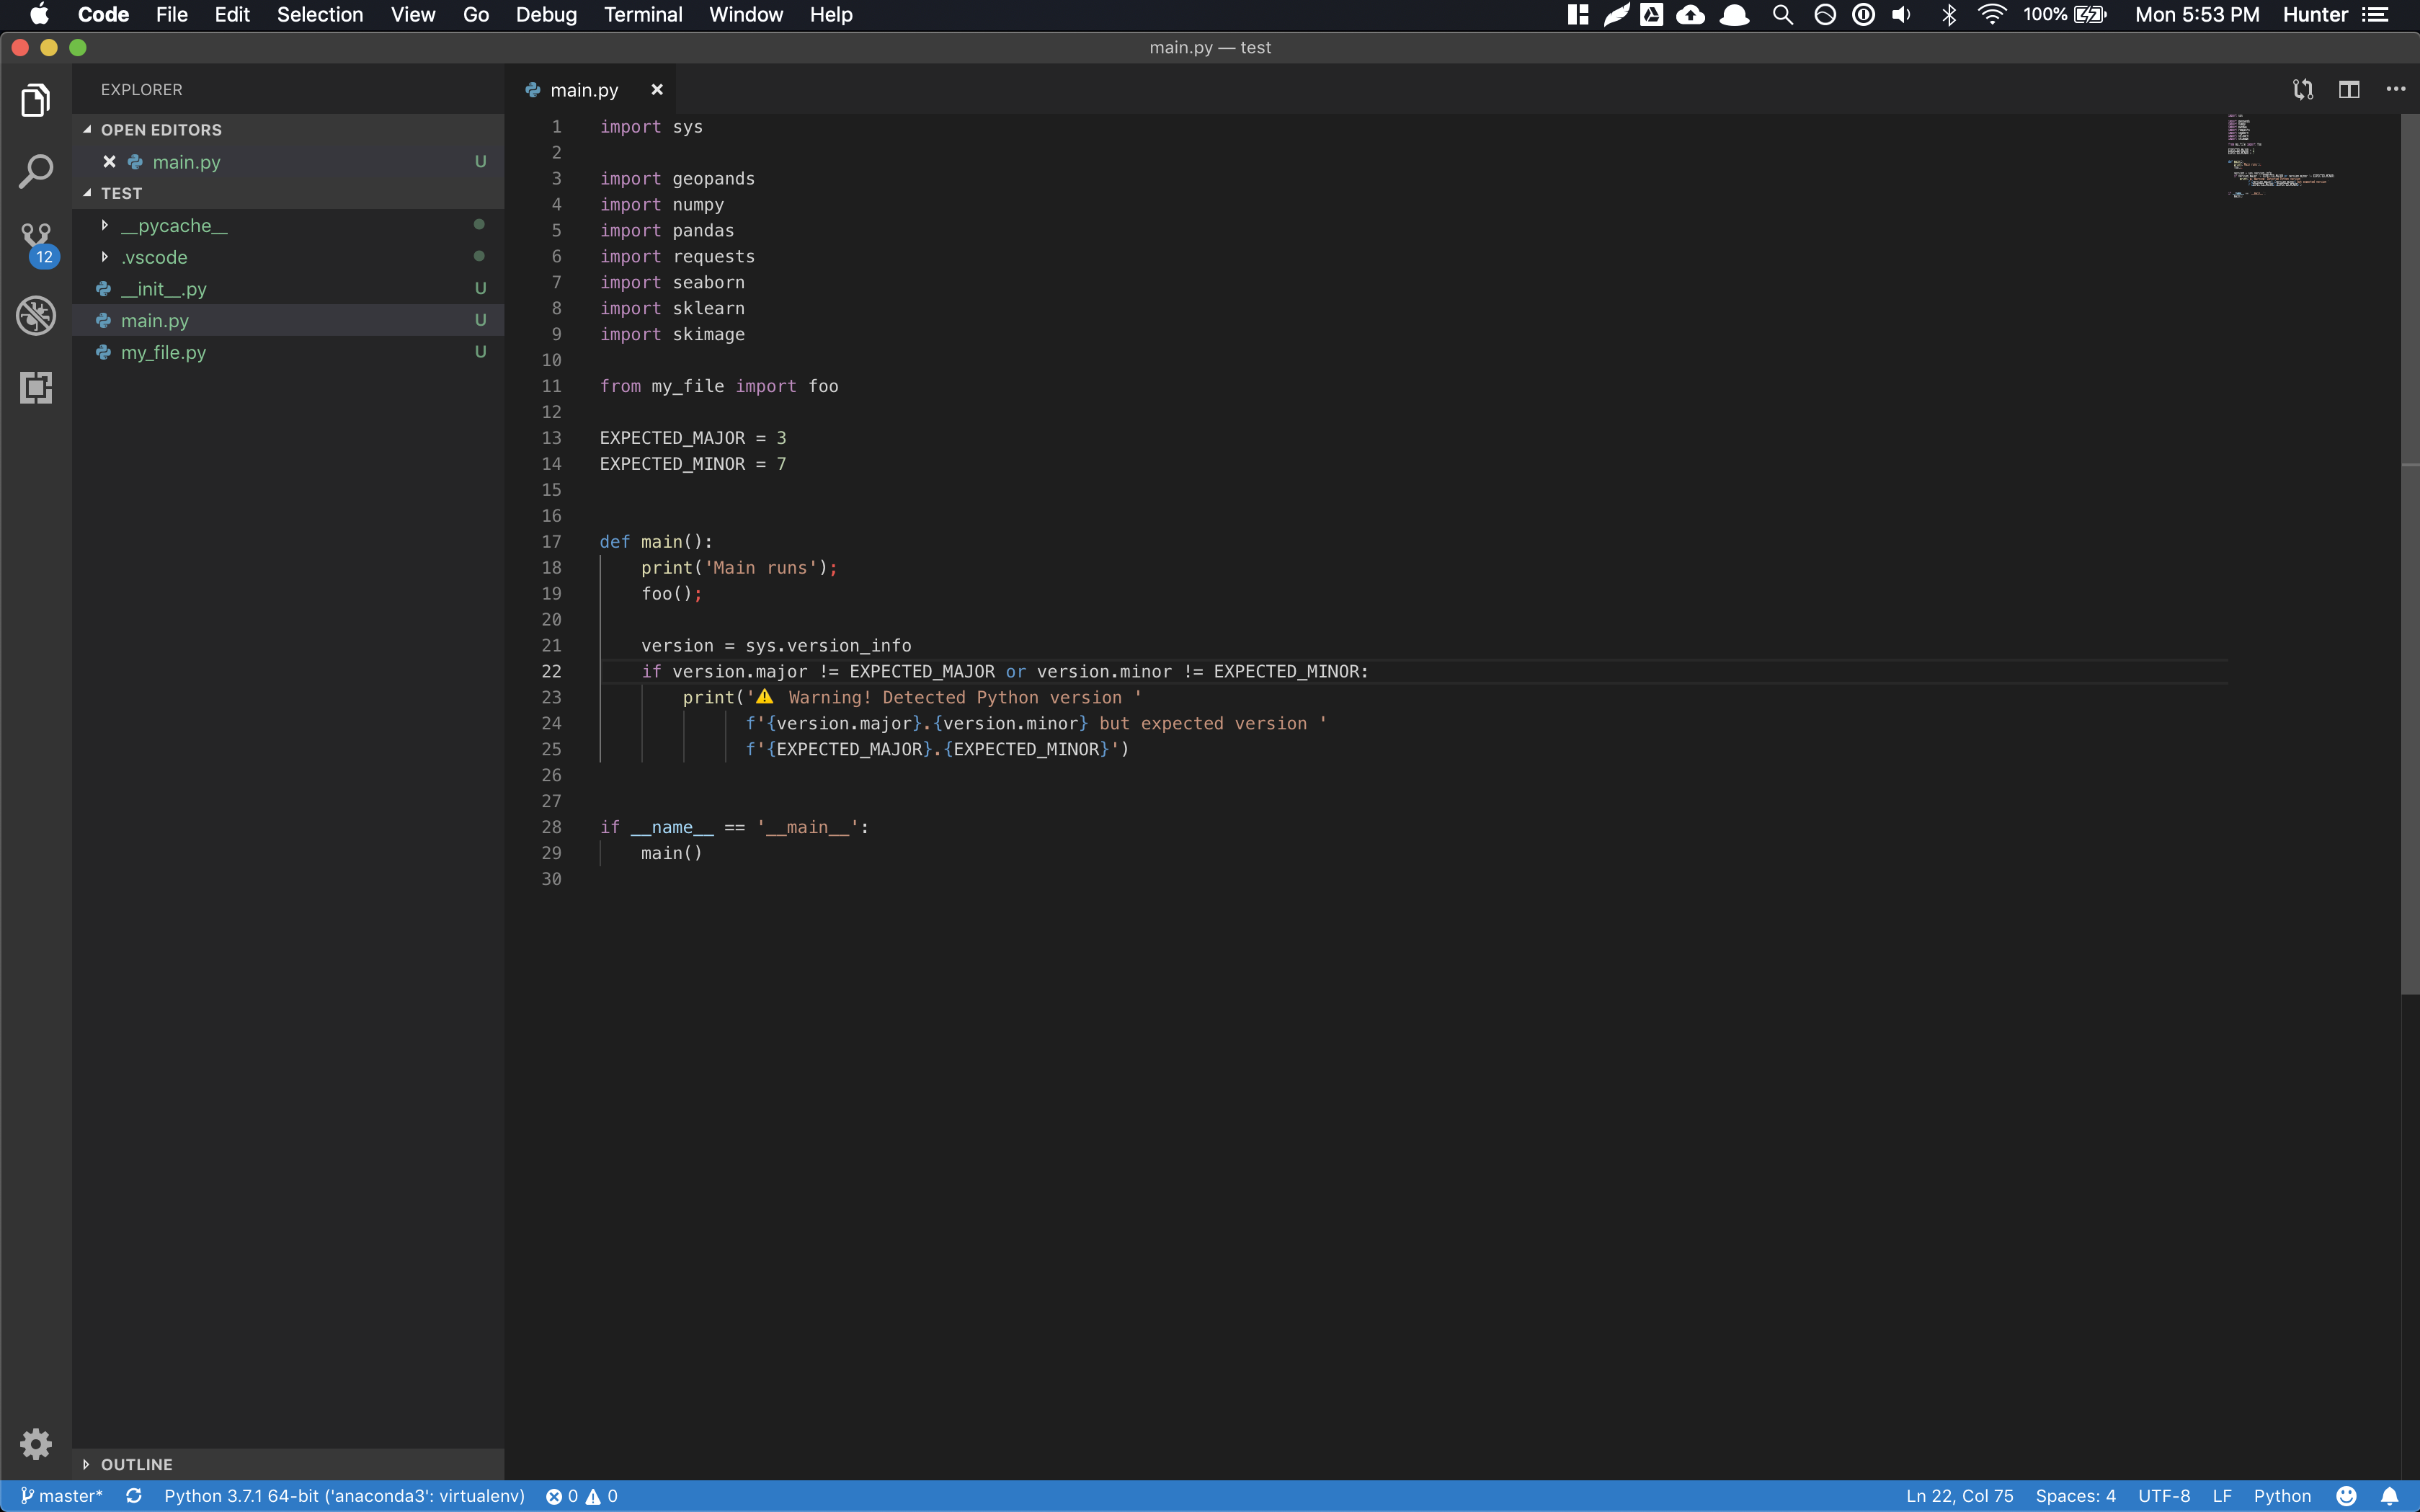Open the editor More Actions menu

(2396, 89)
